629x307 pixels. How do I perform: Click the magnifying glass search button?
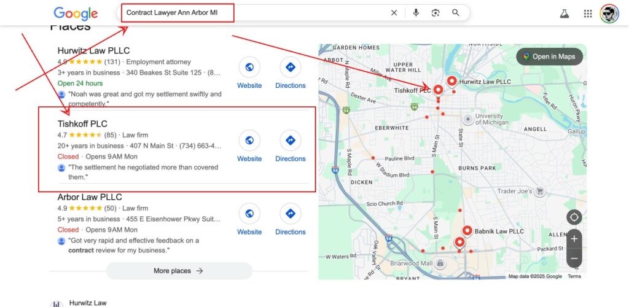(456, 13)
